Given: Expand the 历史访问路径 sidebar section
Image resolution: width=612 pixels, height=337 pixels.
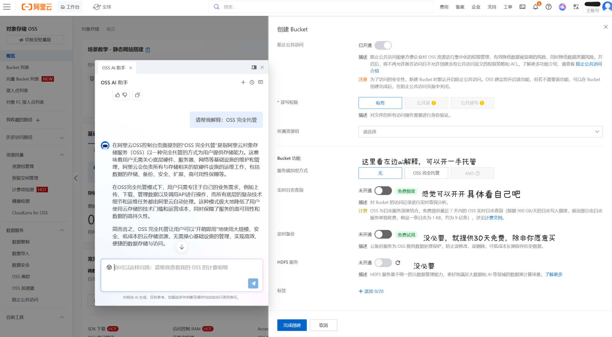Looking at the screenshot, I should coord(62,137).
